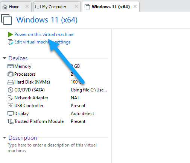Image resolution: width=190 pixels, height=163 pixels.
Task: Click Present value of USB Controller
Action: point(78,106)
